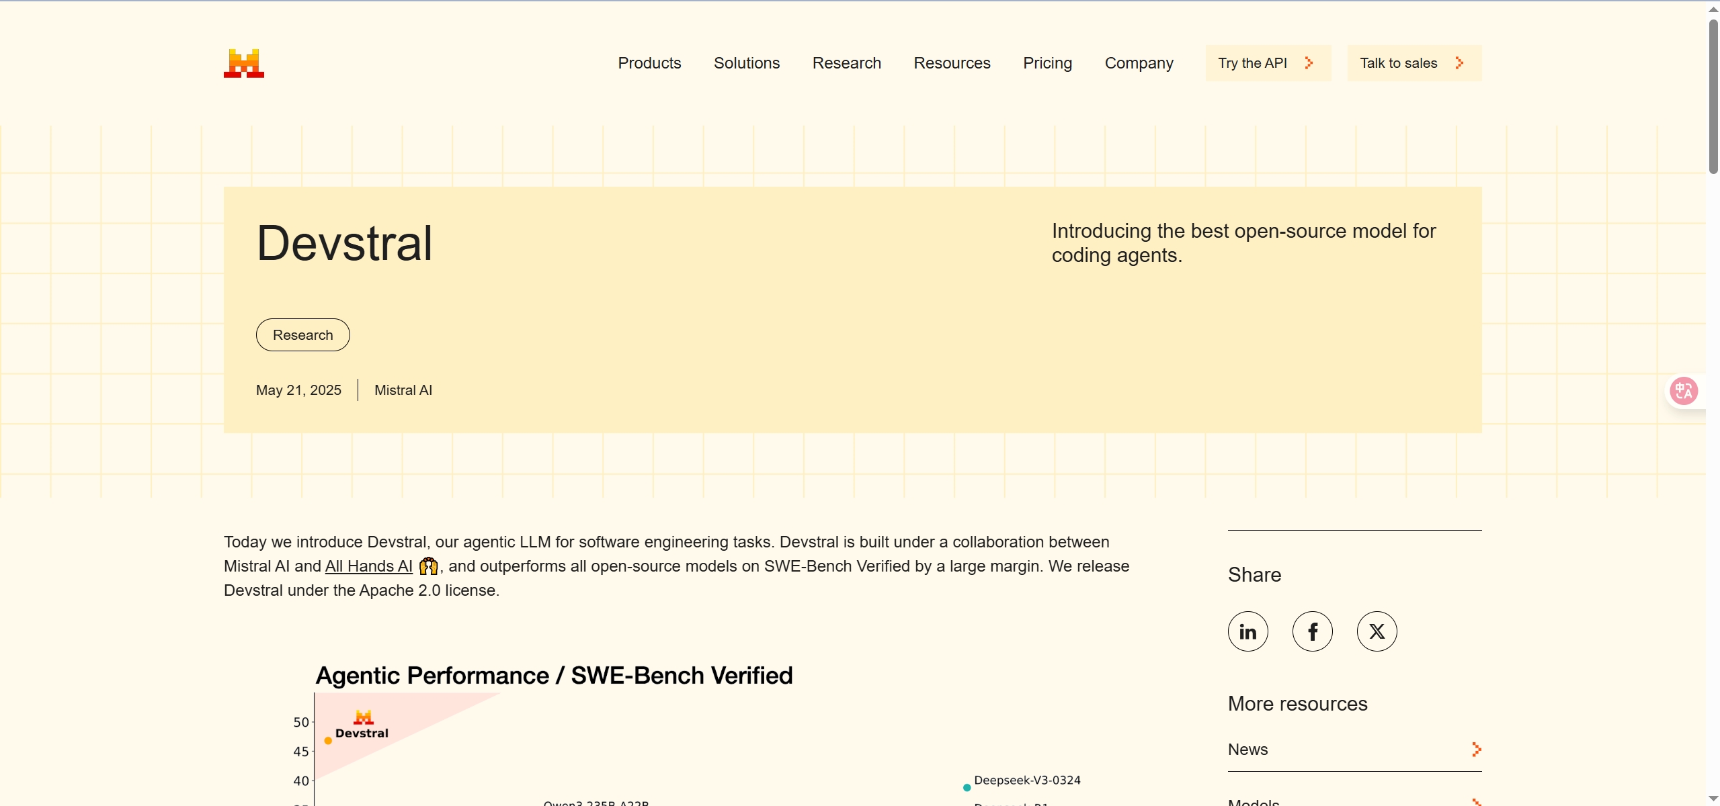Click the Deepseek-V3-0324 teal data point
The width and height of the screenshot is (1720, 806).
coord(967,788)
